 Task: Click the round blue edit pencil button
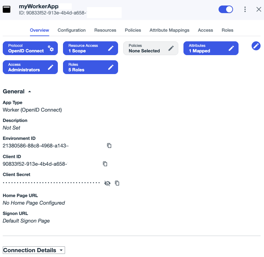[x=256, y=46]
